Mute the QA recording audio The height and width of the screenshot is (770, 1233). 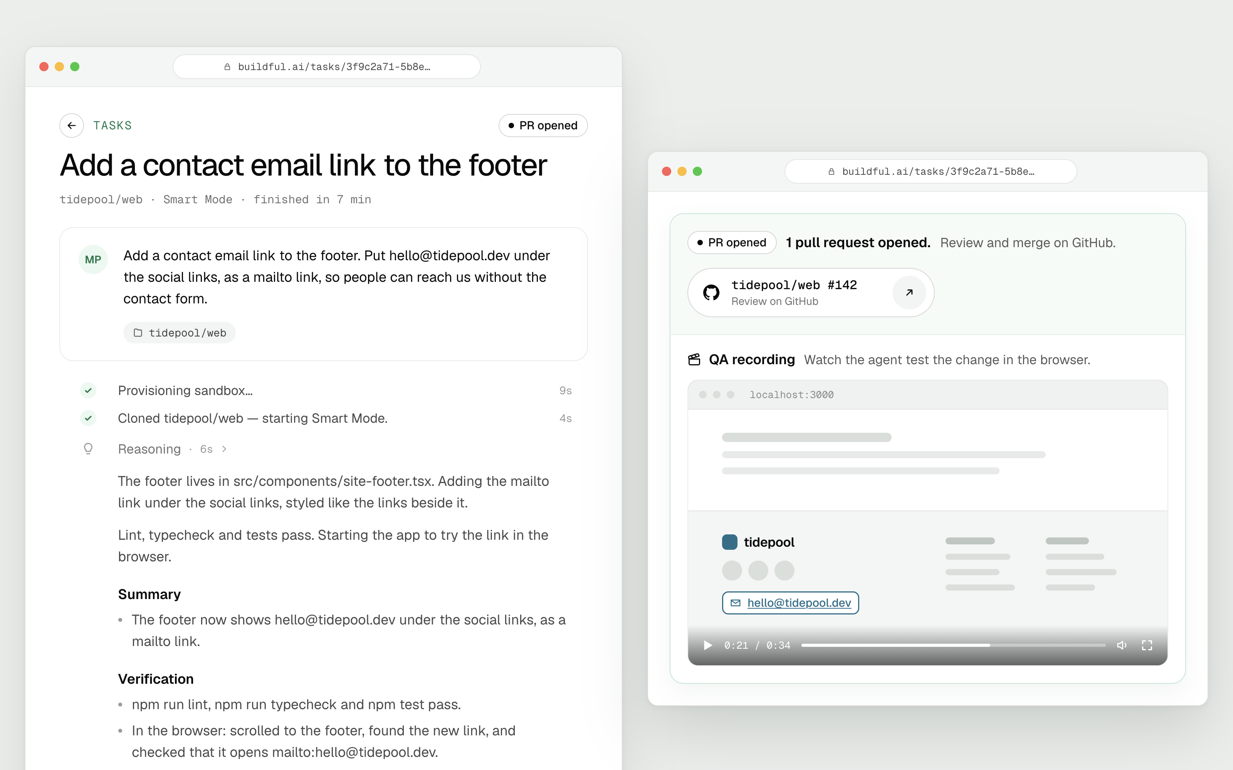[x=1121, y=645]
